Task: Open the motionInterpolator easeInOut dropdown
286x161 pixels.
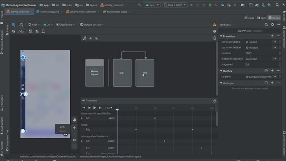Action: pyautogui.click(x=275, y=59)
